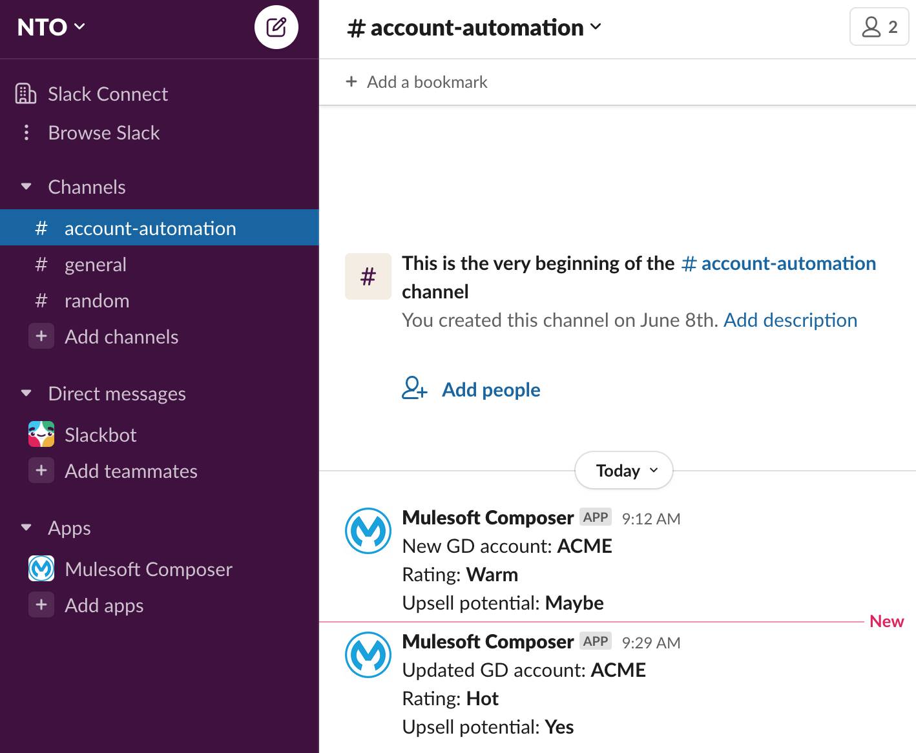Click the Slack Connect building icon
The height and width of the screenshot is (753, 916).
[26, 94]
